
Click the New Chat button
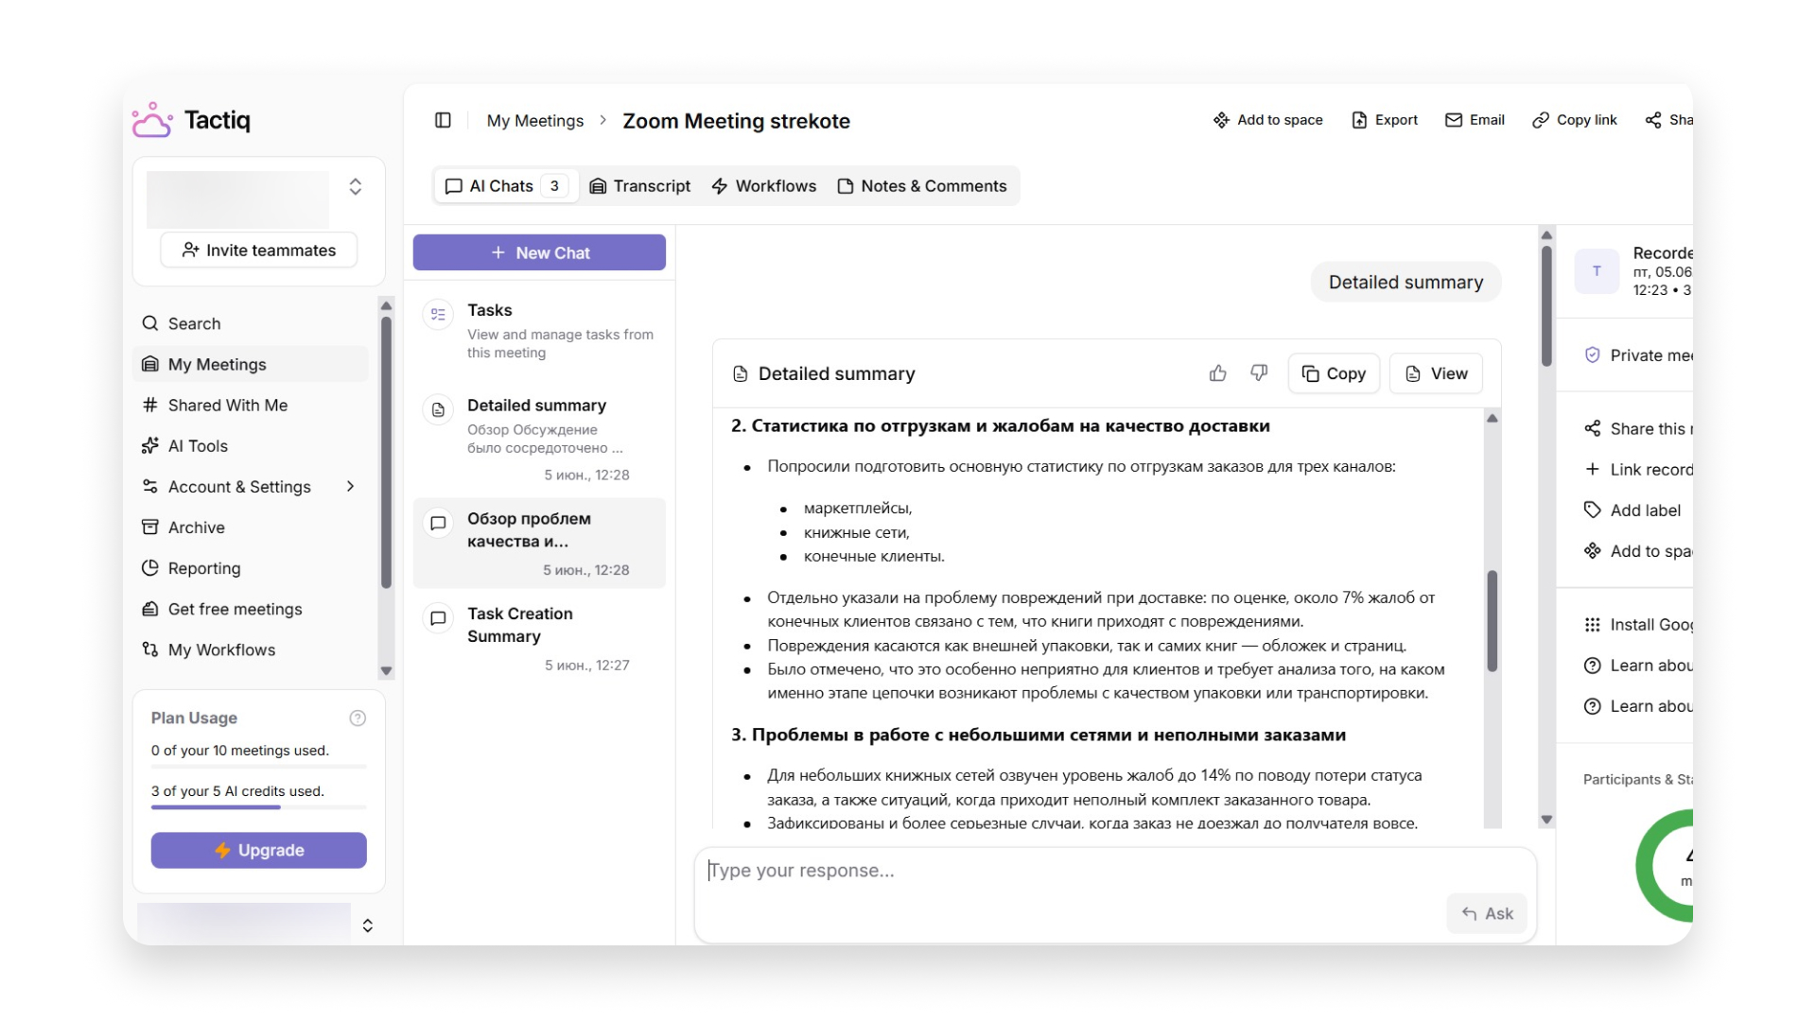[539, 252]
